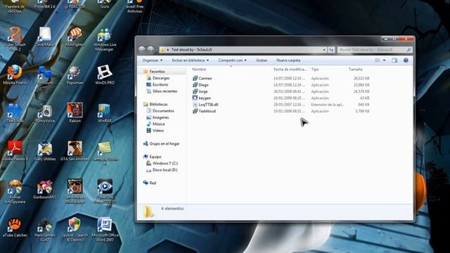Screen dimensions: 450x253
Task: Select the Glary Utilities desktop icon
Action: [45, 150]
